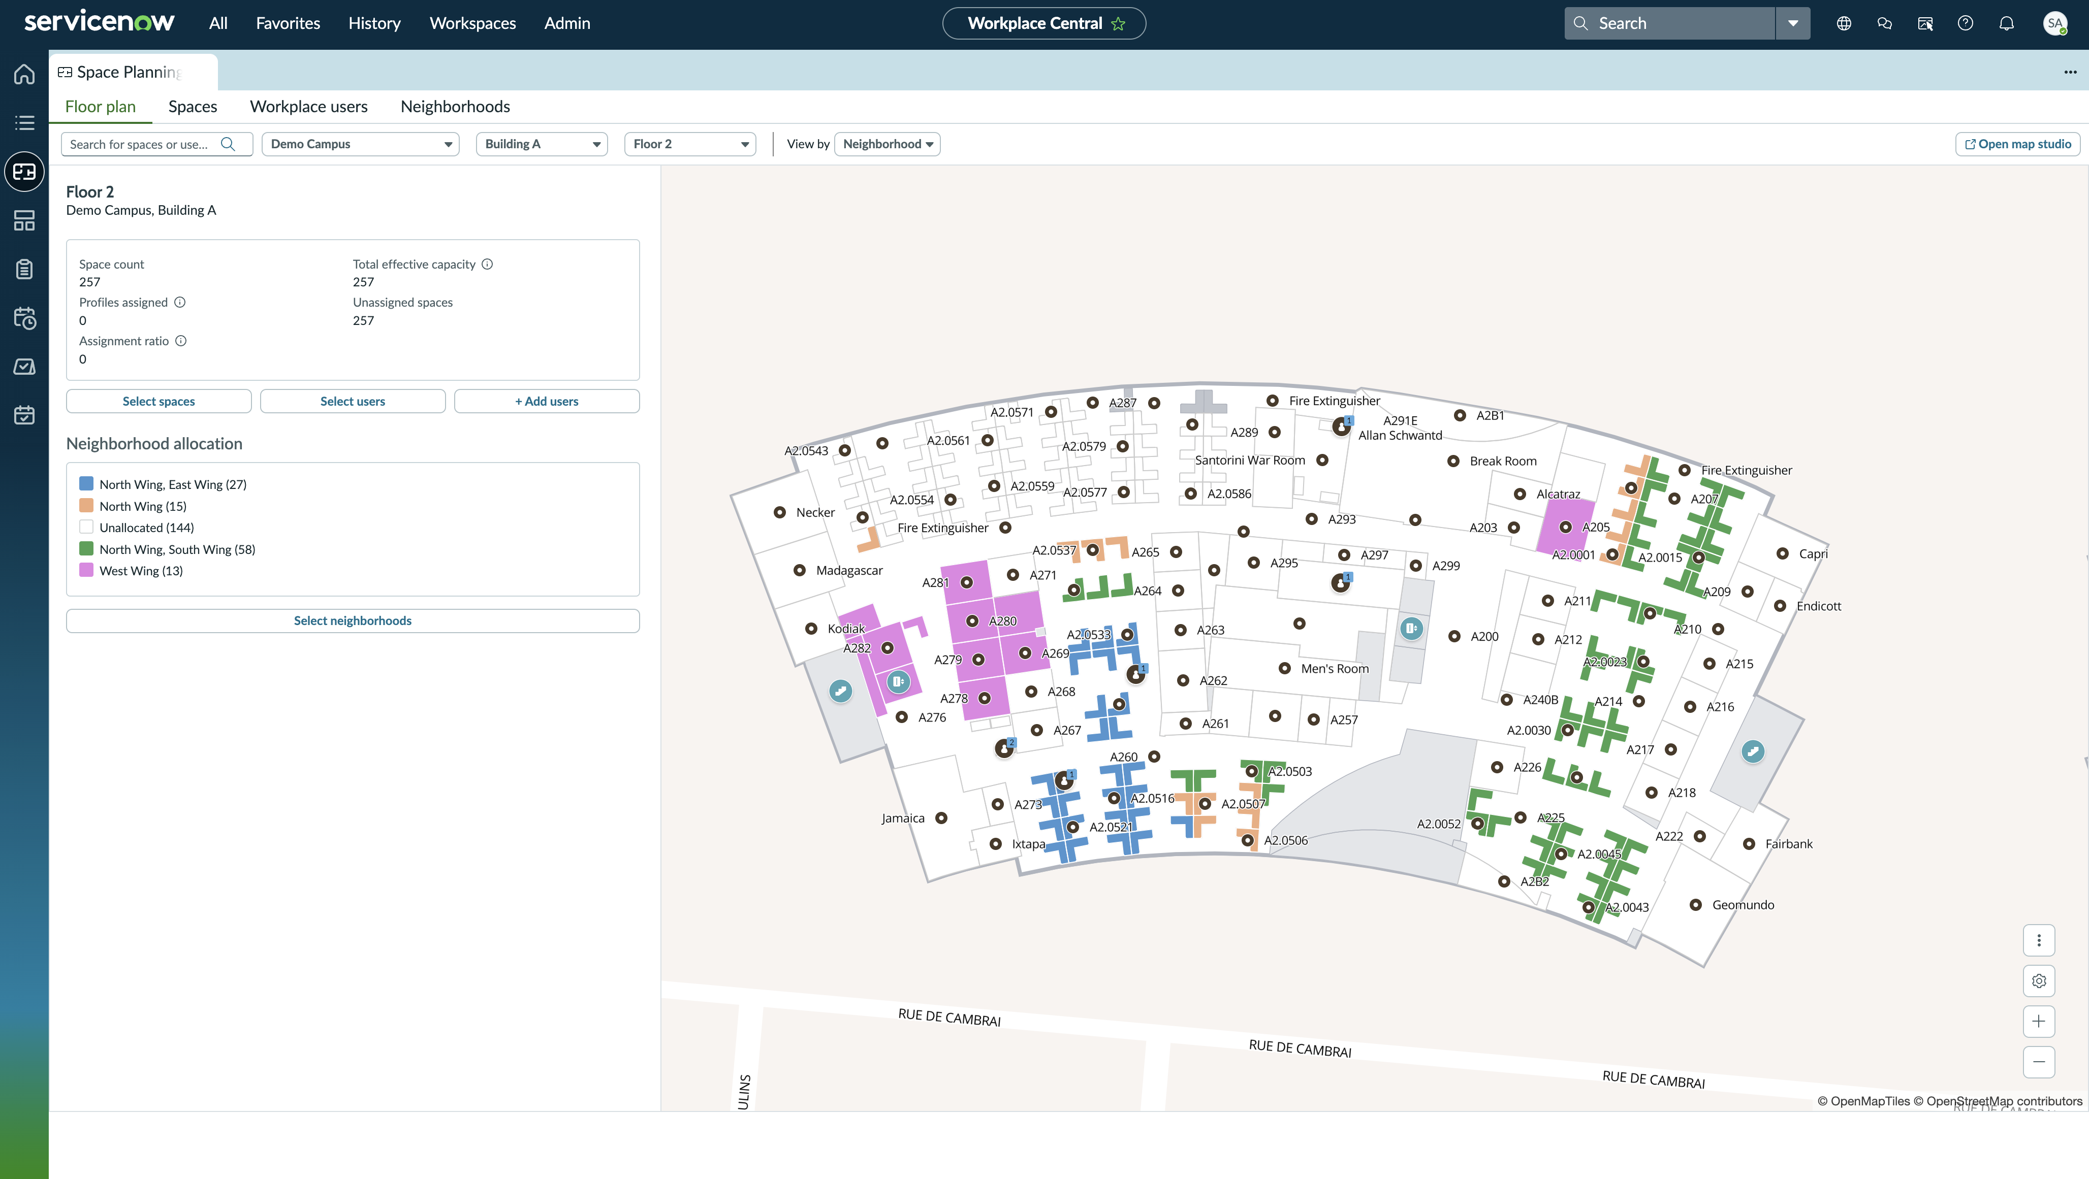Image resolution: width=2089 pixels, height=1179 pixels.
Task: Open the list view sidebar icon
Action: 24,122
